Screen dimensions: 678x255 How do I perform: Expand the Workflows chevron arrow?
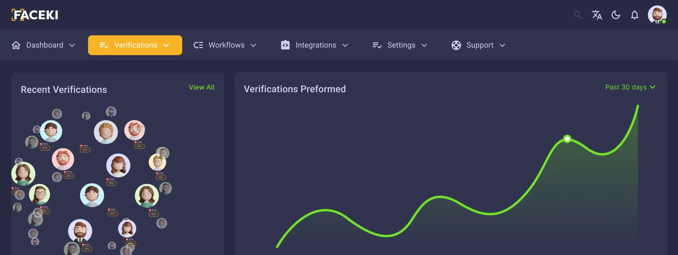pyautogui.click(x=253, y=45)
